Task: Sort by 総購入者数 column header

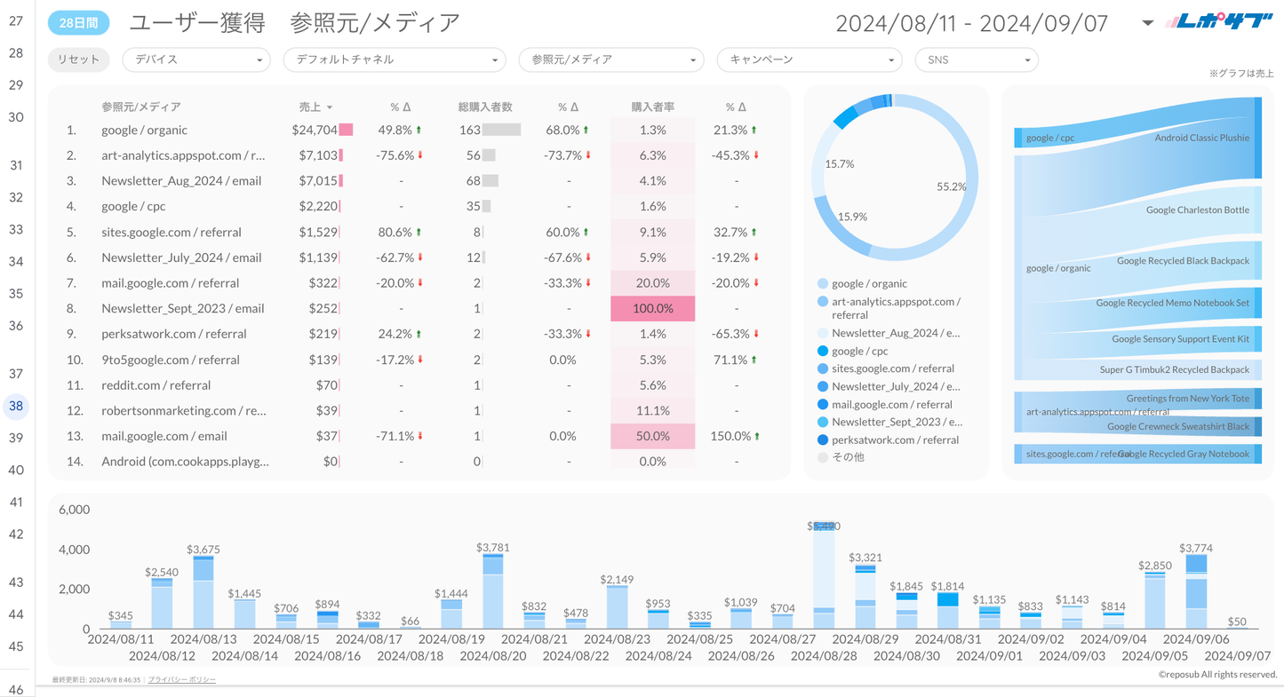Action: pyautogui.click(x=485, y=107)
